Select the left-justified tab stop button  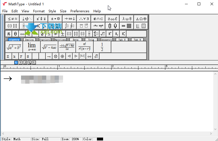click(x=16, y=63)
